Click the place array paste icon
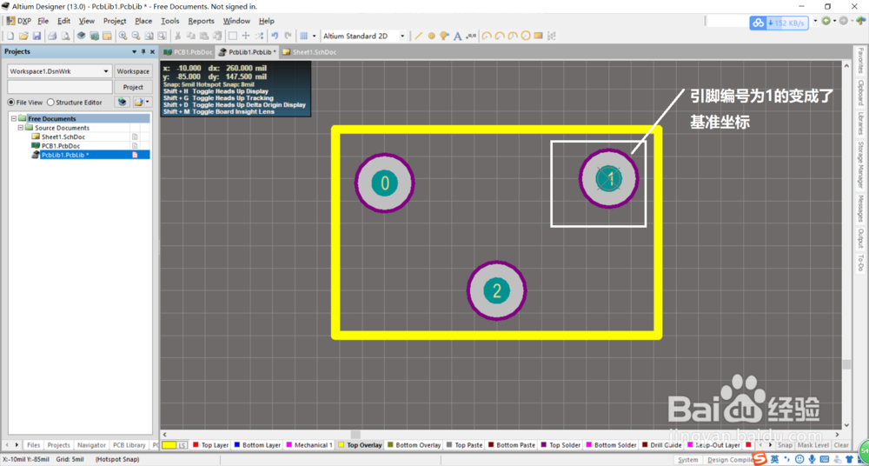Screen dimensions: 869x466 (552, 36)
